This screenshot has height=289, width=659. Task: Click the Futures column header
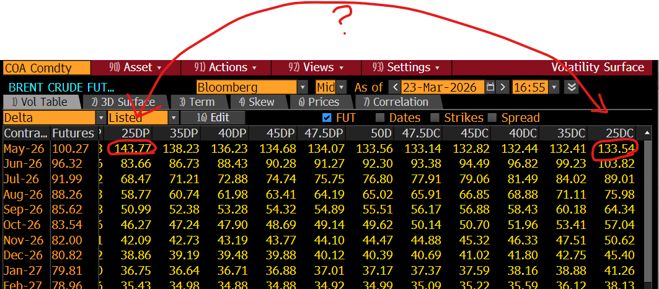pos(73,134)
